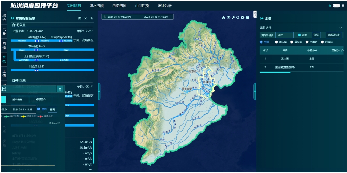The image size is (347, 173).
Task: Select the wrench tool on map toolbar
Action: click(233, 18)
